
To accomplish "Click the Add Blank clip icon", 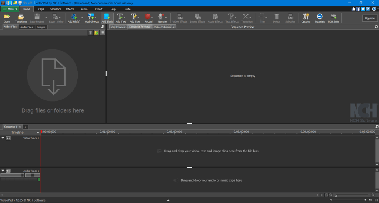I will 107,17.
